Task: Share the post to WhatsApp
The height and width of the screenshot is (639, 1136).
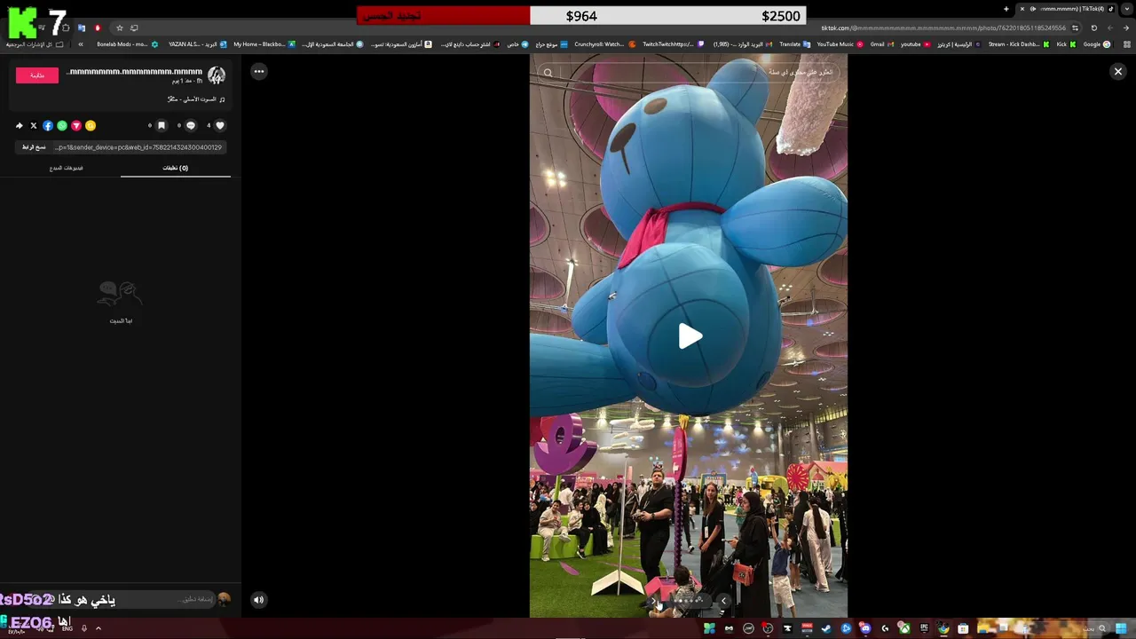Action: tap(62, 125)
